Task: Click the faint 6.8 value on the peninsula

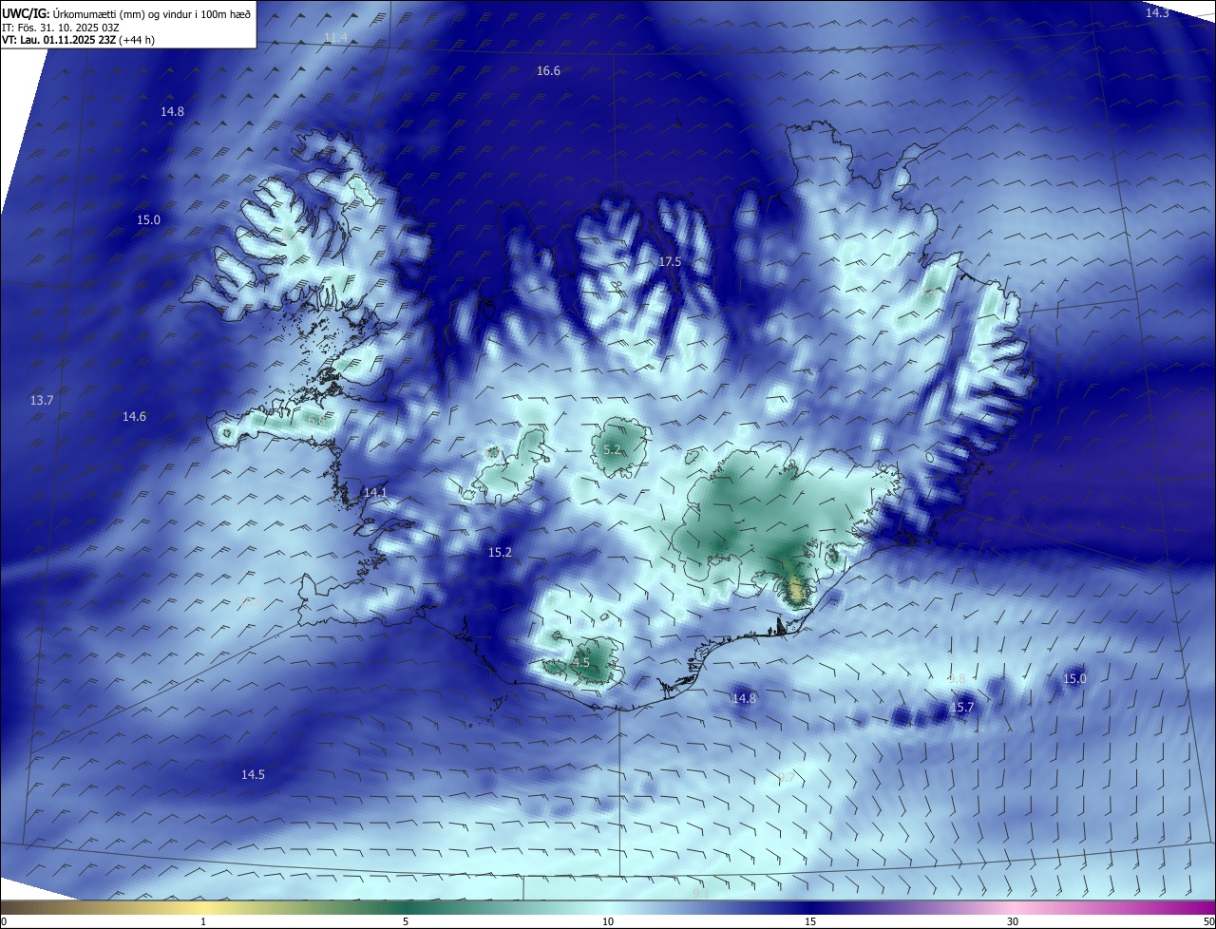Action: click(316, 420)
